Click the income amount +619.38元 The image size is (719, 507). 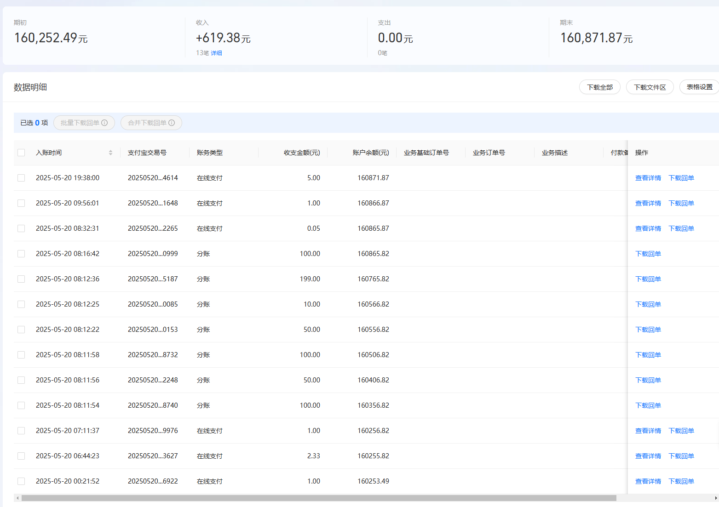(223, 38)
